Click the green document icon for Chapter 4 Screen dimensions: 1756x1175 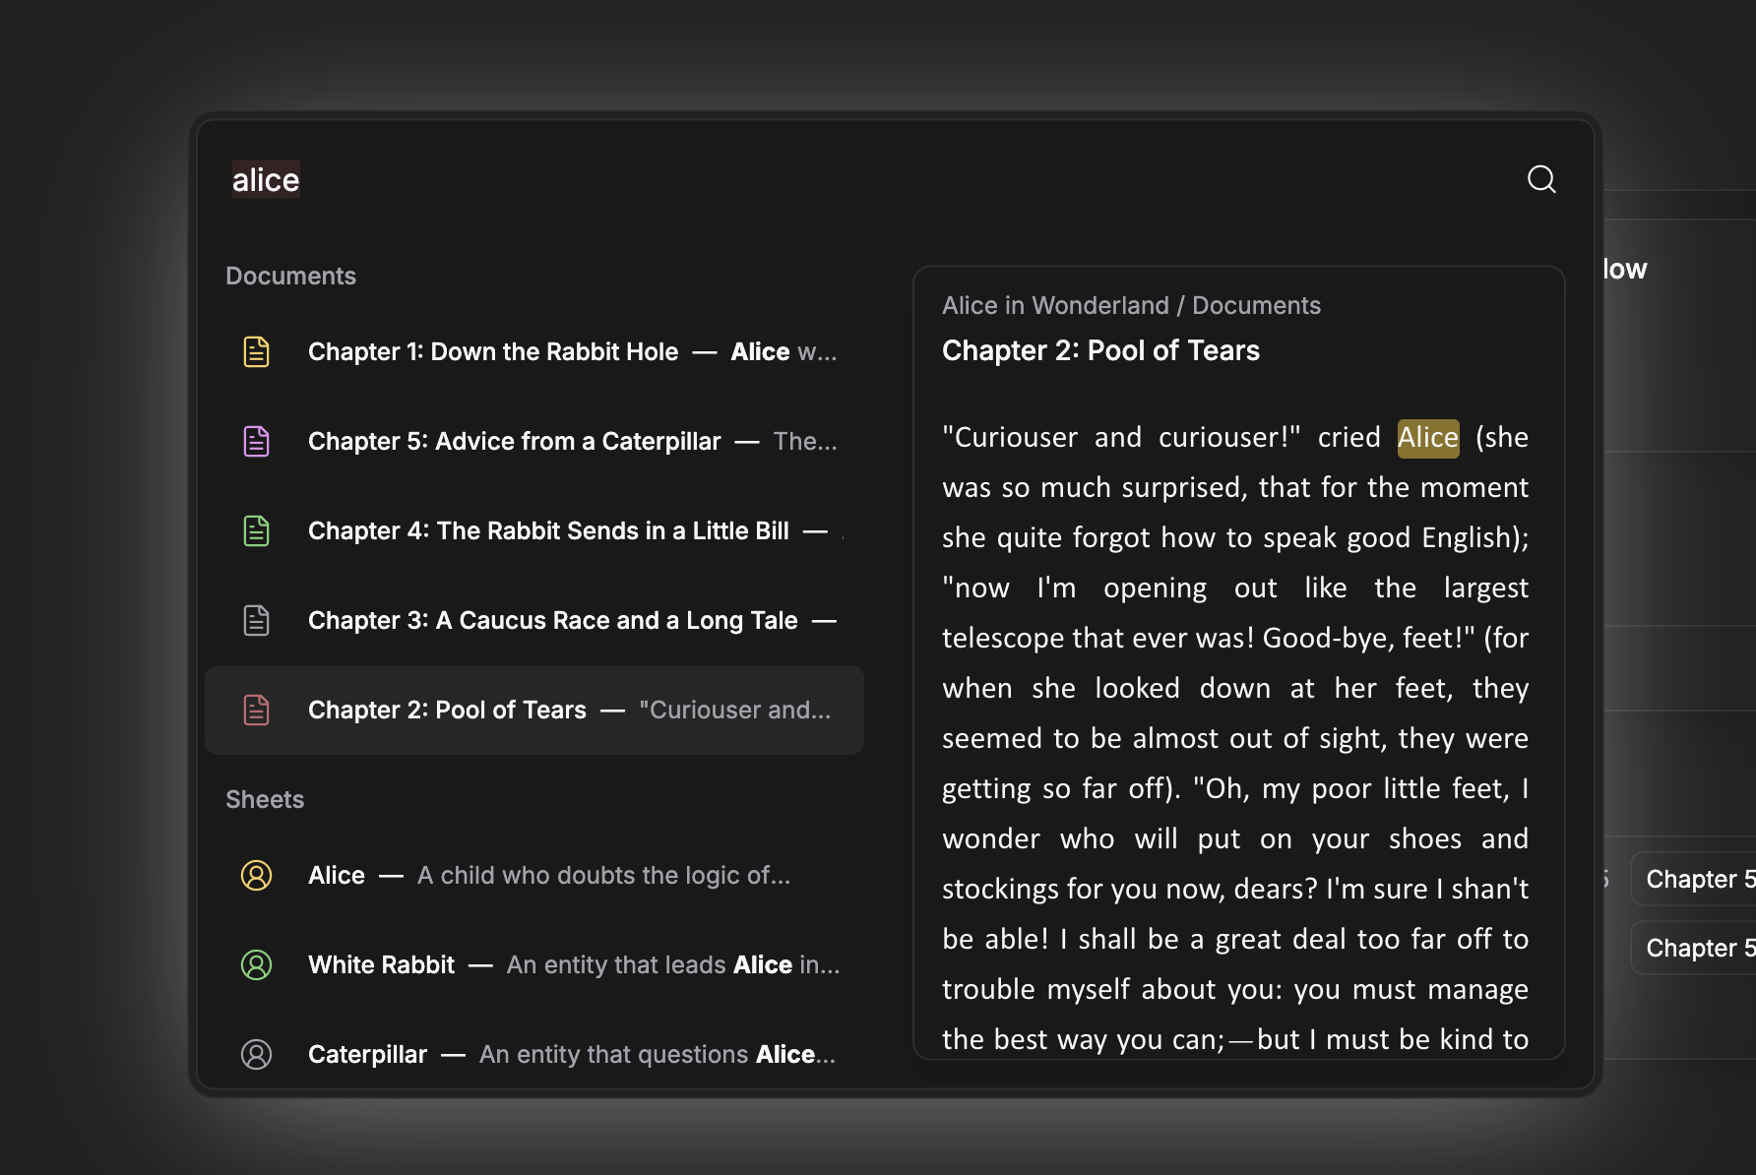tap(256, 530)
